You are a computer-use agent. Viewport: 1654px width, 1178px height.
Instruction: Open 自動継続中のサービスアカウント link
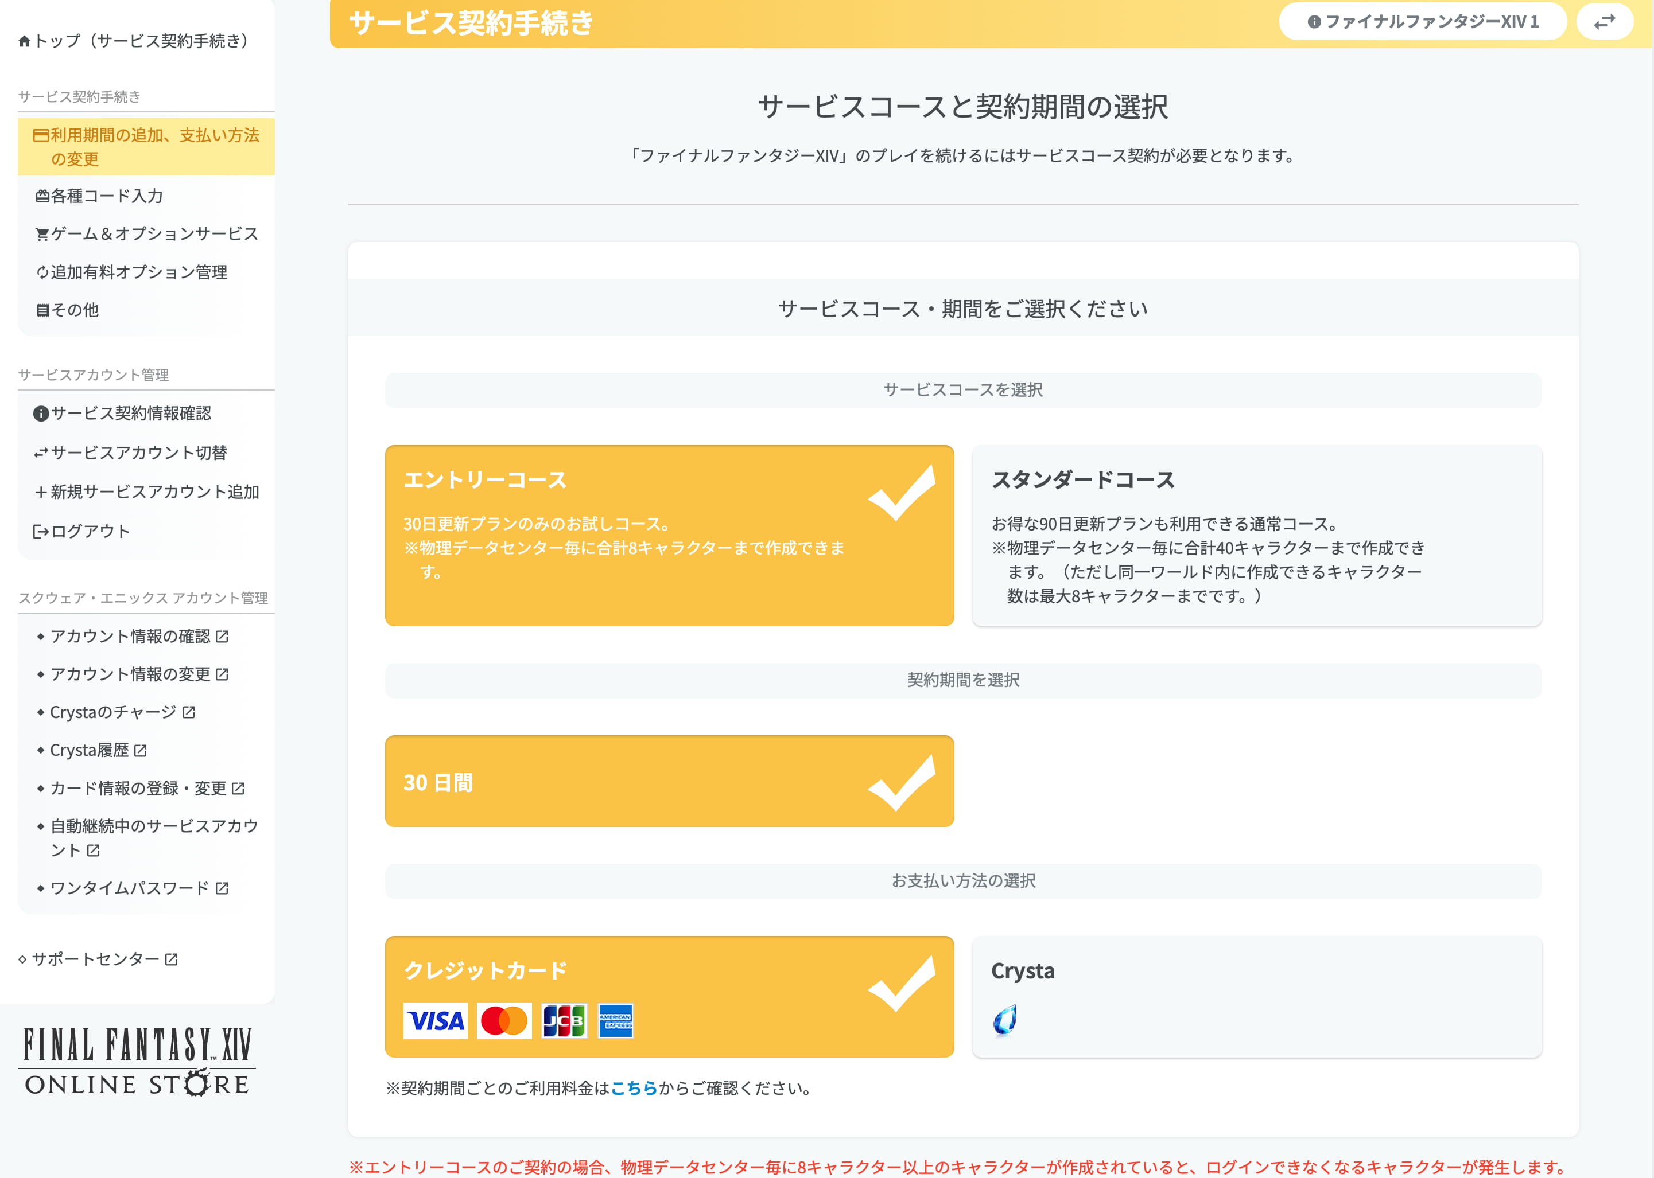point(154,838)
